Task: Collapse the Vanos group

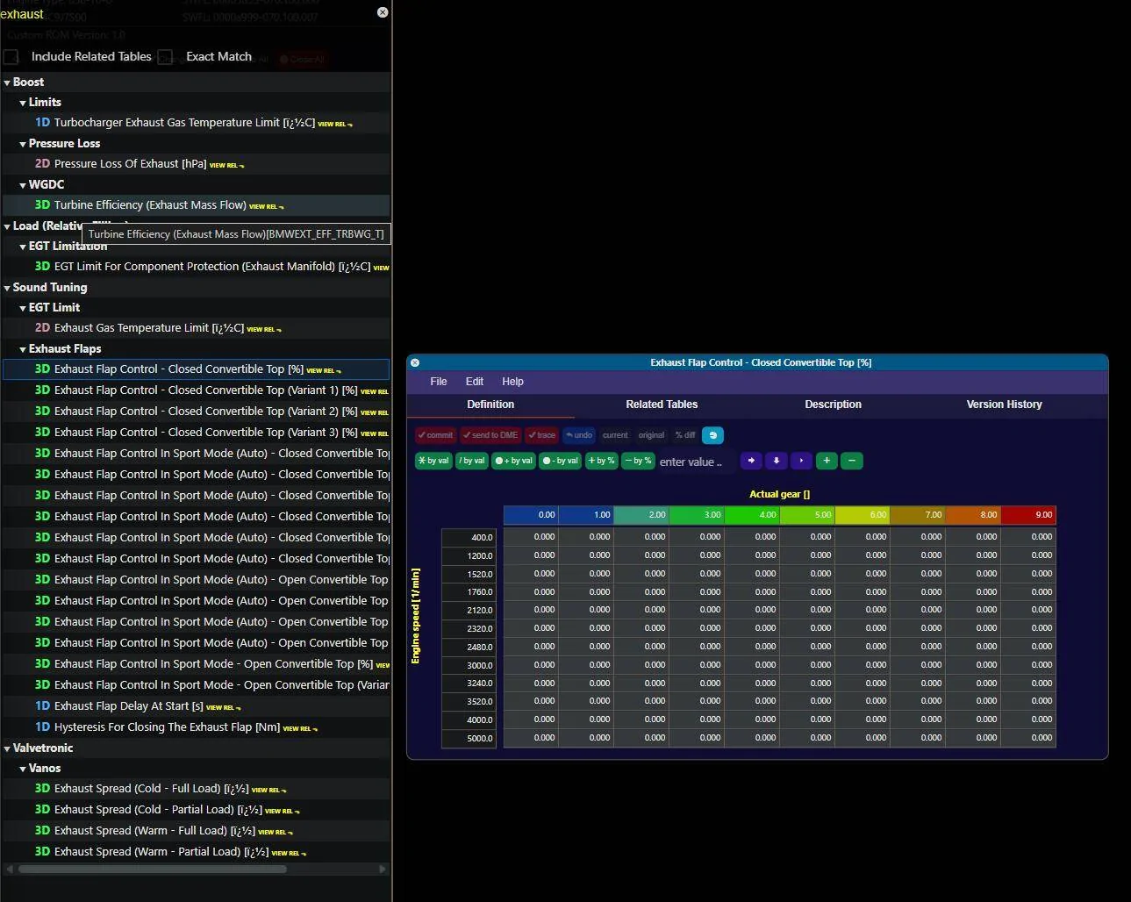Action: (x=23, y=769)
